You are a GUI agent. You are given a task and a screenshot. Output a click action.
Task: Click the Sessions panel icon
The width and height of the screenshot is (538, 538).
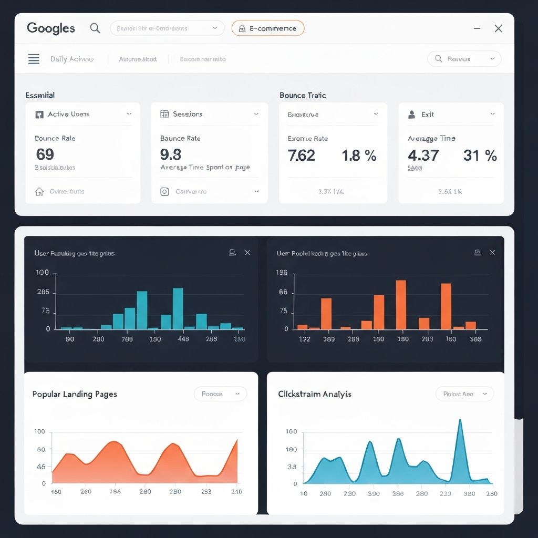[165, 114]
